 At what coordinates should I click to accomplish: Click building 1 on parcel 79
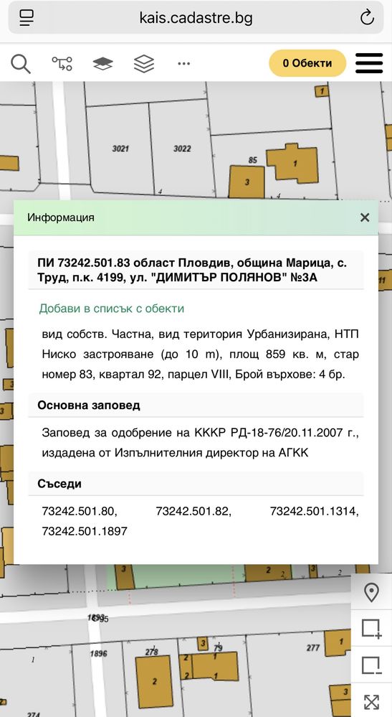(215, 666)
